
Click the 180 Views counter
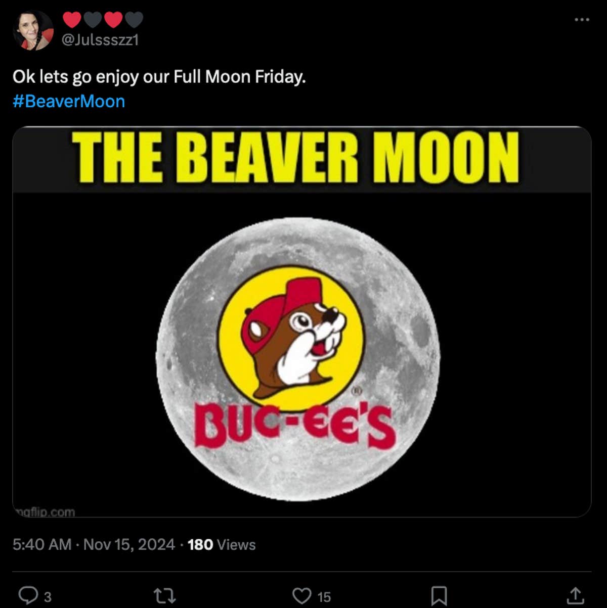[220, 545]
